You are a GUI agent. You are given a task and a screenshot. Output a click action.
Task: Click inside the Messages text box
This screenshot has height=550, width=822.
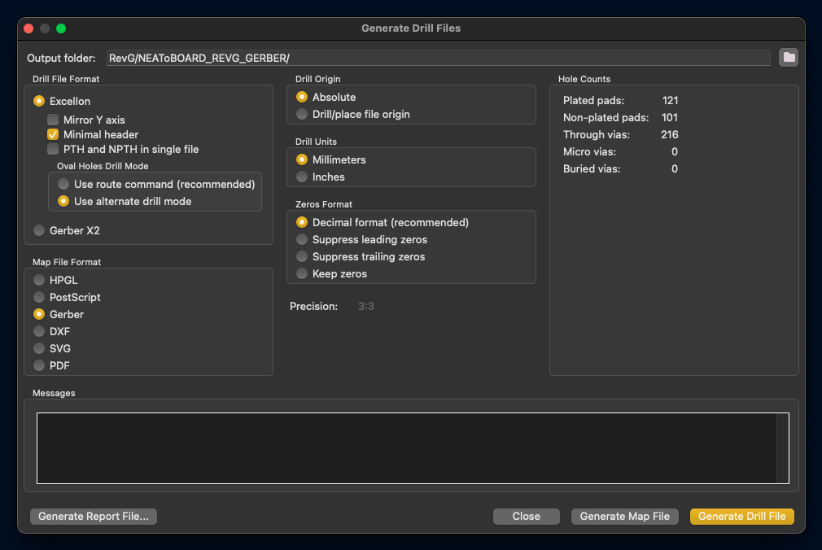tap(407, 448)
